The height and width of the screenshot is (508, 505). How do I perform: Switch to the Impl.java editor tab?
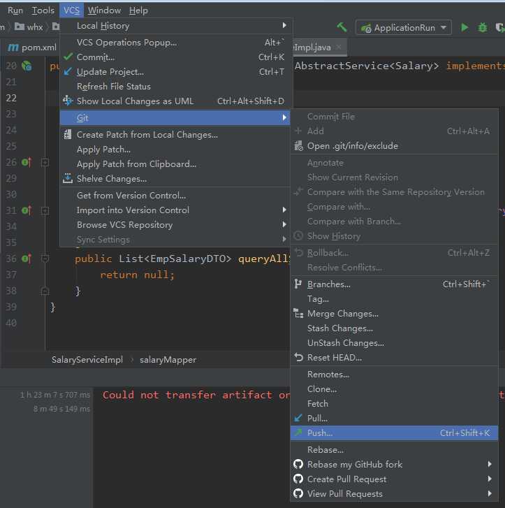313,48
